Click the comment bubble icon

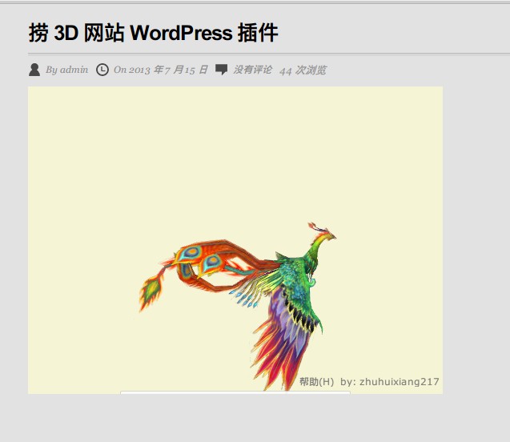pos(222,70)
